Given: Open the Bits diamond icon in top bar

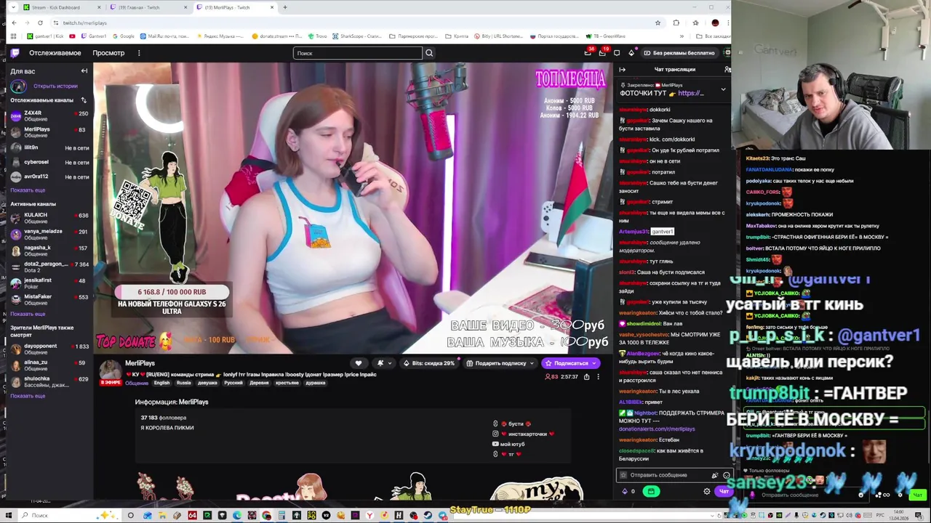Looking at the screenshot, I should [x=631, y=53].
